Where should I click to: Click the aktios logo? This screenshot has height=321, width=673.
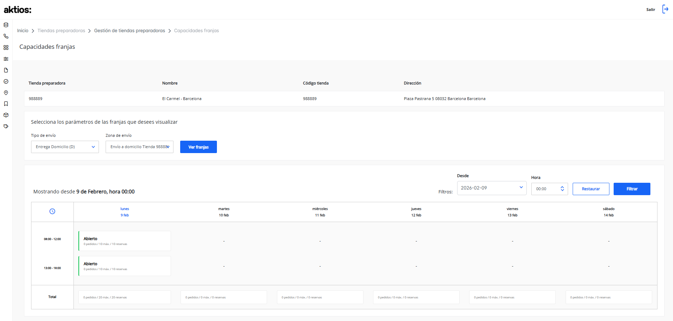(x=18, y=10)
